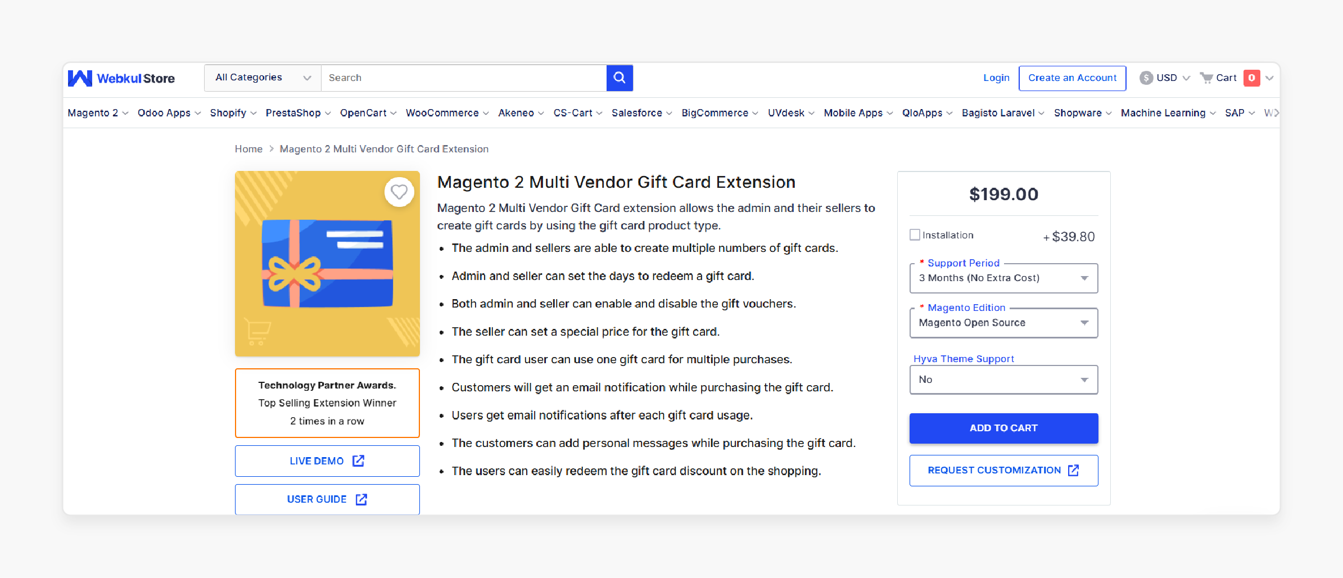This screenshot has height=578, width=1343.
Task: Open the UVdesk menu
Action: click(791, 113)
